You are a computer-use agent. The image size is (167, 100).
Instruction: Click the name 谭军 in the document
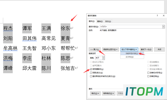pos(27,28)
